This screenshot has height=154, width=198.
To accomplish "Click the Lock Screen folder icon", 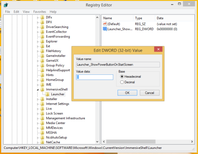I will click(42, 113).
